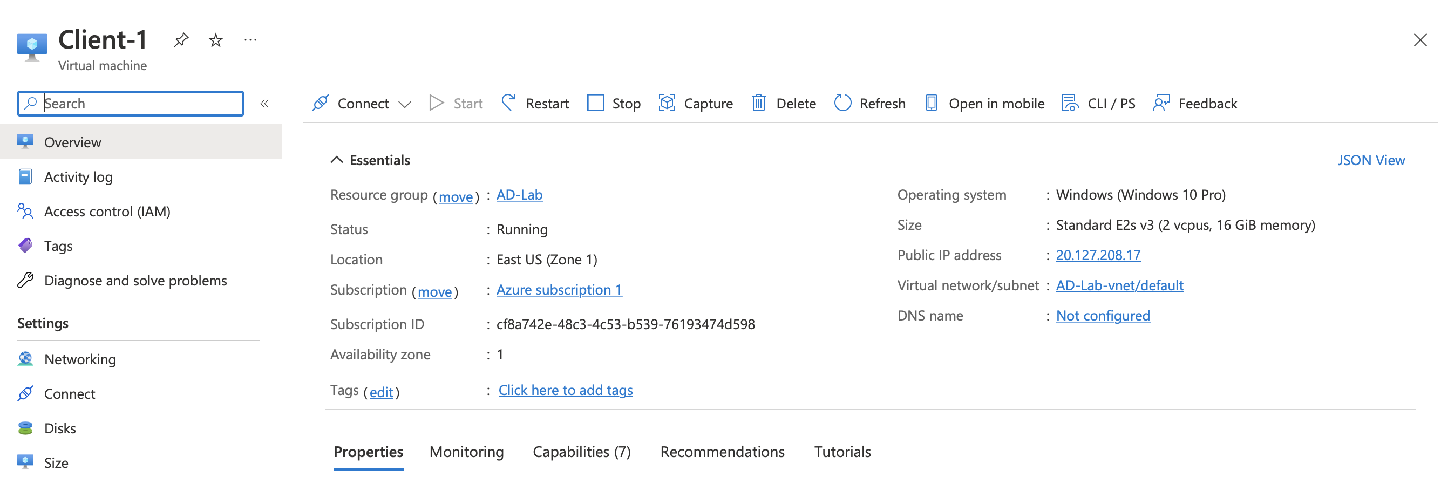Open public IP 20.127.208.17 link
1441x477 pixels.
1098,255
